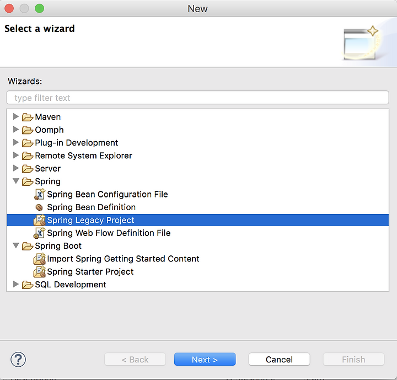This screenshot has width=397, height=380.
Task: Click the Spring Boot folder icon
Action: (x=28, y=246)
